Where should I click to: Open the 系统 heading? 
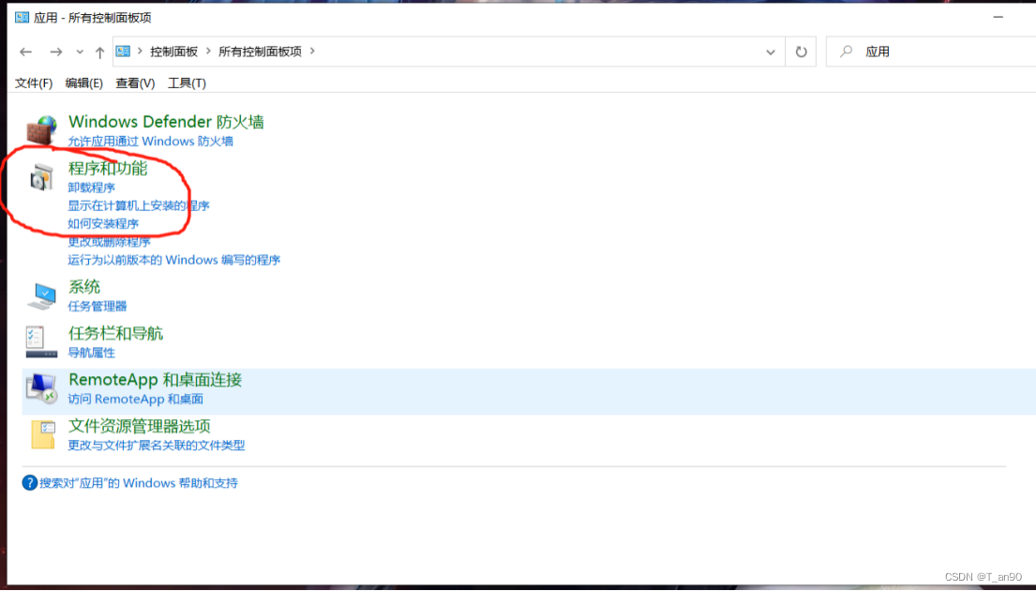pos(83,286)
